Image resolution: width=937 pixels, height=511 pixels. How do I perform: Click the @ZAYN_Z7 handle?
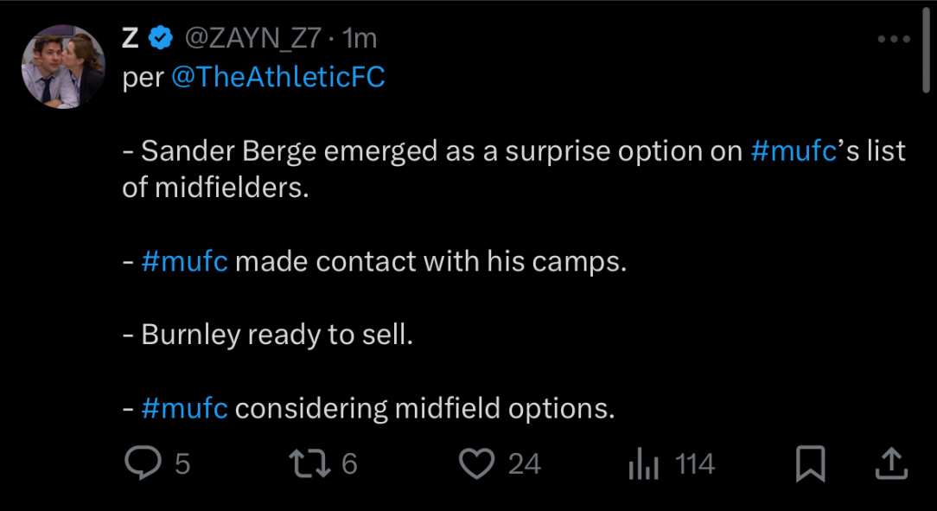pos(253,40)
